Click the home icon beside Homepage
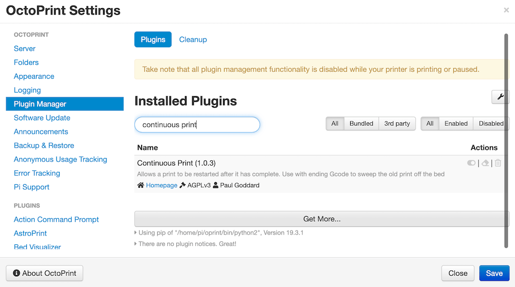 pyautogui.click(x=140, y=185)
